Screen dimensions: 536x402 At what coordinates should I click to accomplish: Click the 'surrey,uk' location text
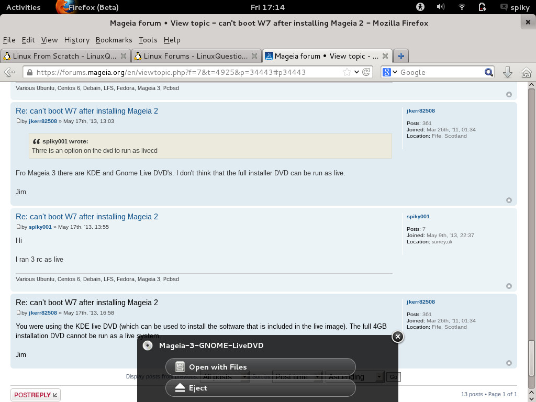click(442, 242)
